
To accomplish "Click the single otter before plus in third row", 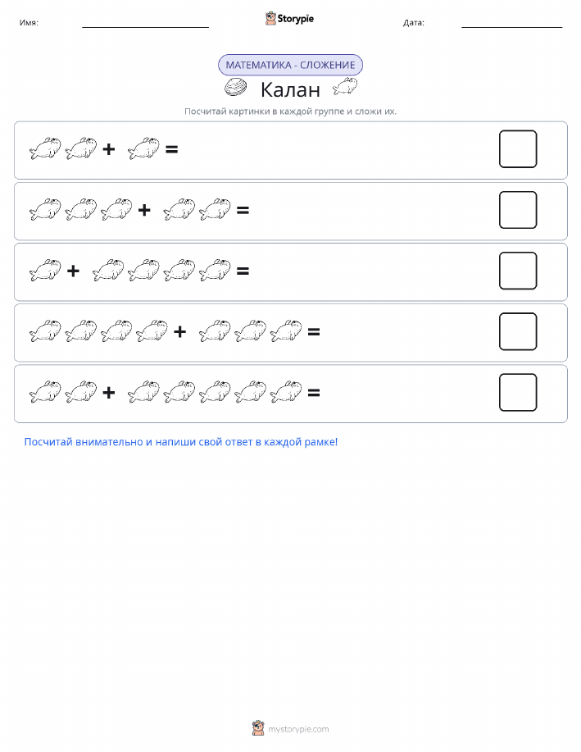I will pyautogui.click(x=45, y=271).
